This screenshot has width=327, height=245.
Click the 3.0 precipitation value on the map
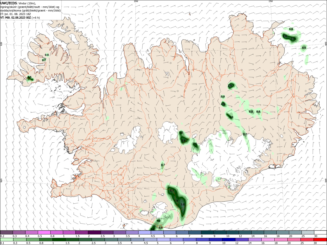(182, 205)
